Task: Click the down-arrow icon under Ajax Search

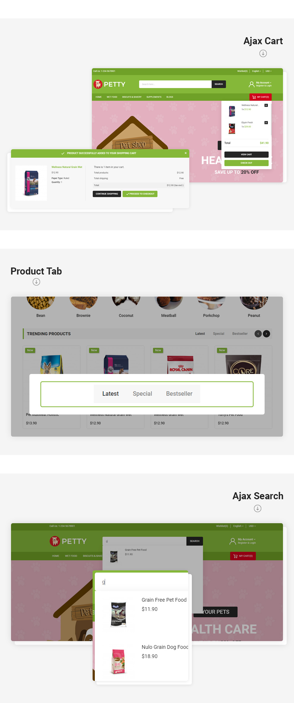Action: [258, 508]
